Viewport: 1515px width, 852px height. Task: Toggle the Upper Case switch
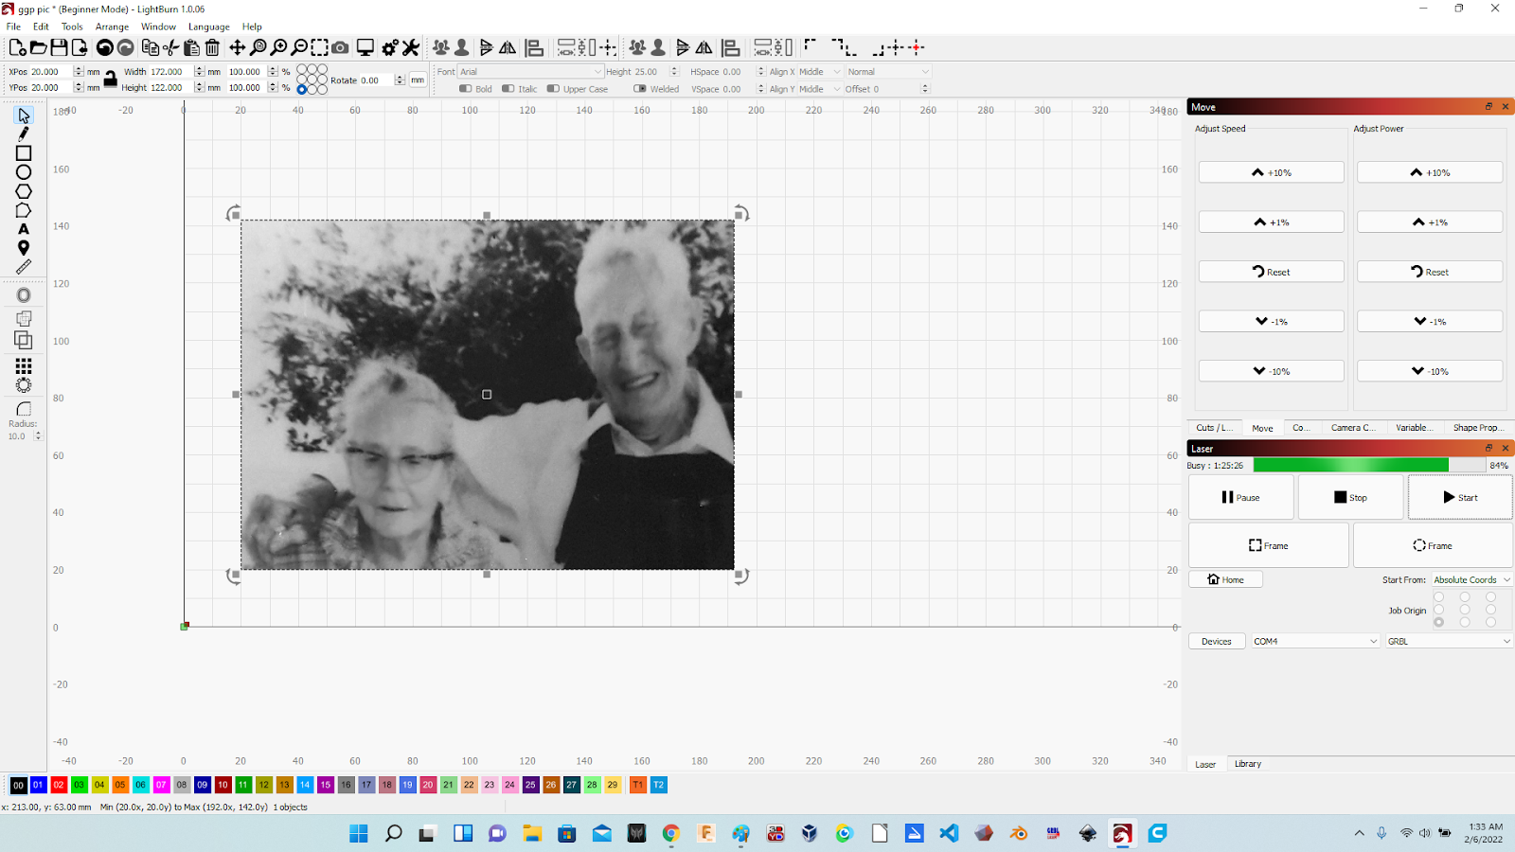tap(553, 89)
